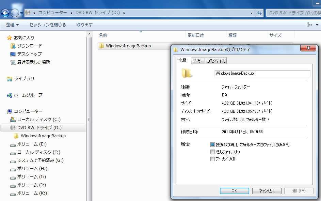Select Volume (E:) drive in sidebar

(x=13, y=144)
